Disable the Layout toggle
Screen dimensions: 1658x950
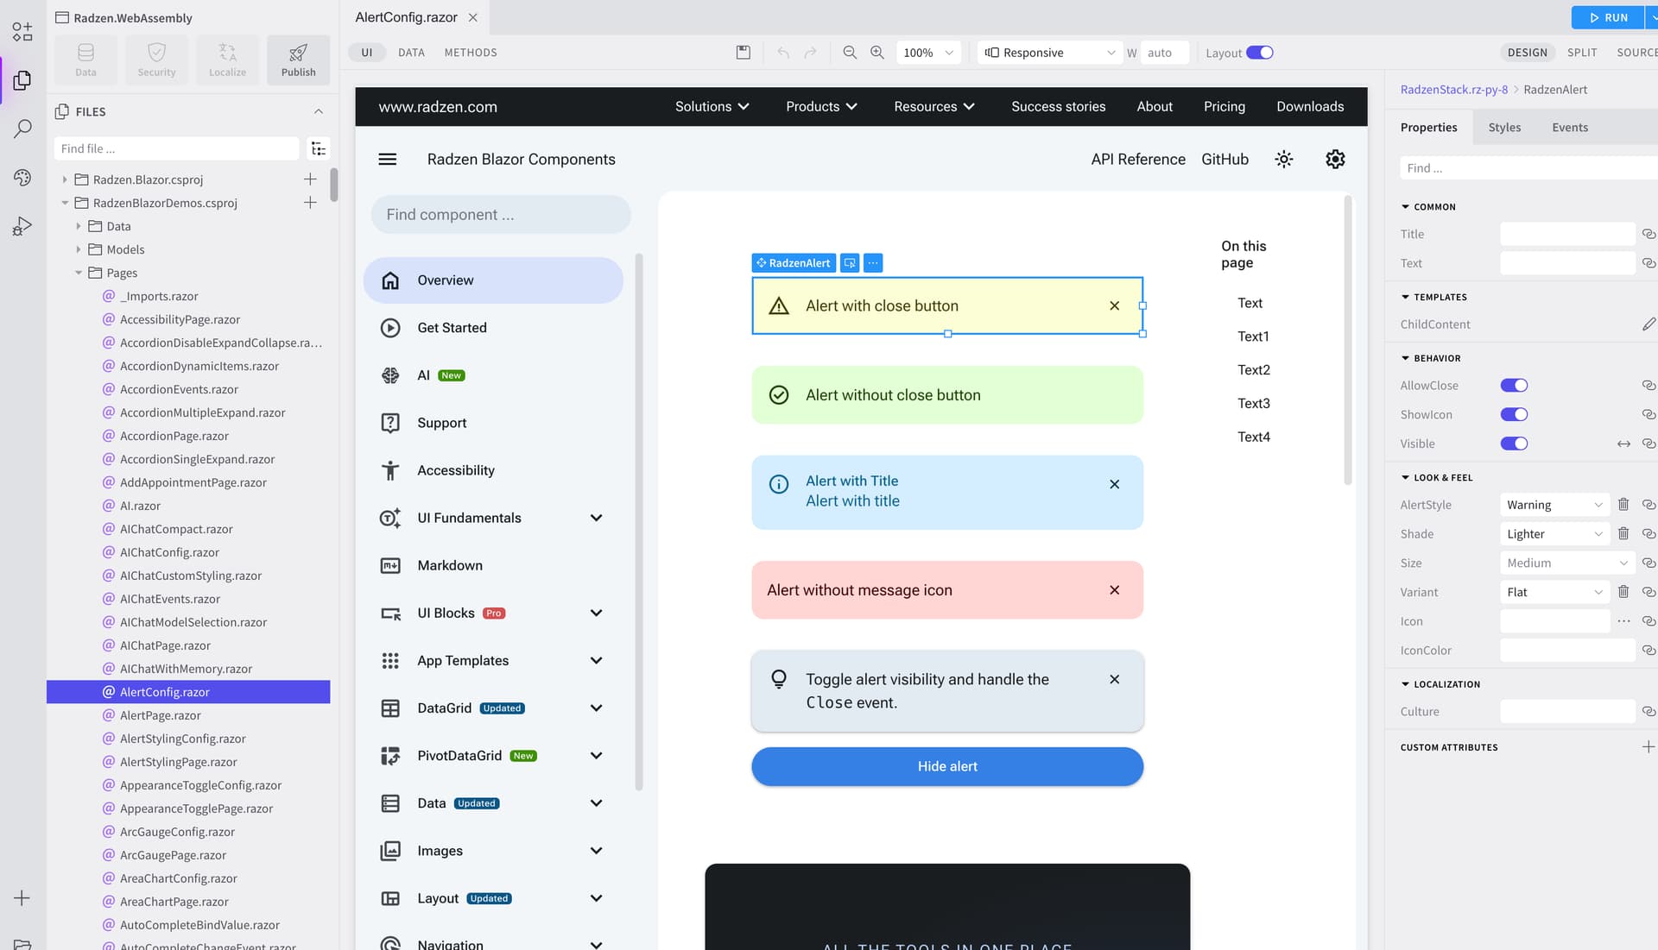(x=1259, y=53)
